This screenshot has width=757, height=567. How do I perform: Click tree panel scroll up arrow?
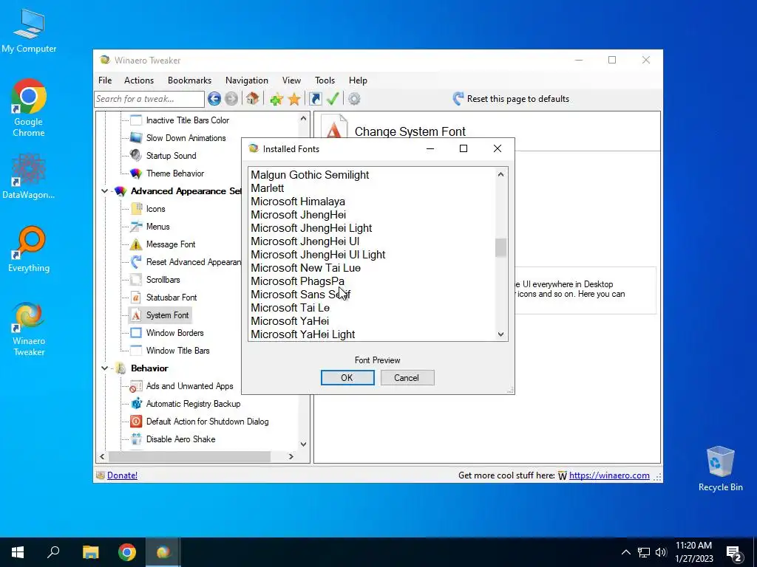pos(303,118)
